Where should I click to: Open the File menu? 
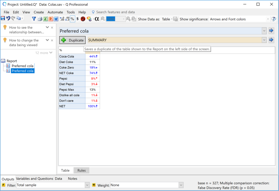click(7, 12)
